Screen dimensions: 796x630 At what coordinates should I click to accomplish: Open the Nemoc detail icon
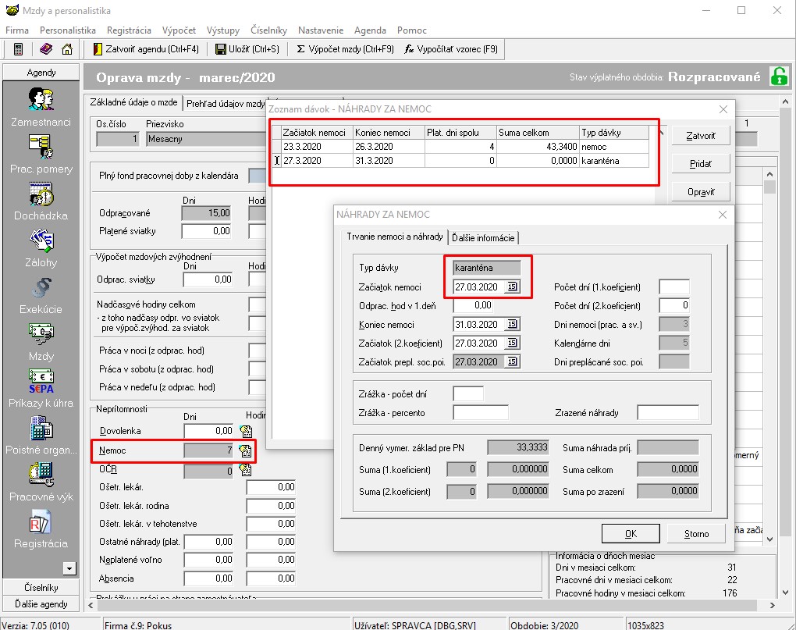coord(246,450)
